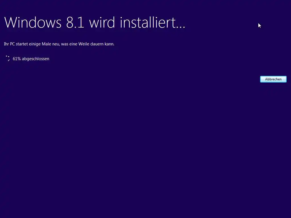Click the word "Windows" in the heading

(x=33, y=22)
